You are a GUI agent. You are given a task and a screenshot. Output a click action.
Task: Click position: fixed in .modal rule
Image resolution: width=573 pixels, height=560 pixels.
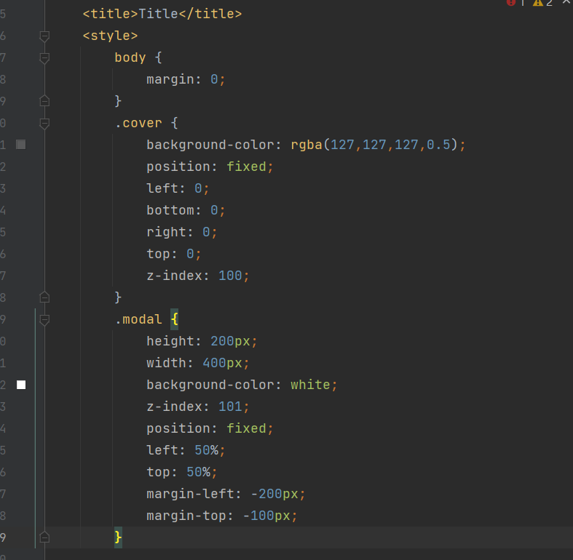pos(210,428)
